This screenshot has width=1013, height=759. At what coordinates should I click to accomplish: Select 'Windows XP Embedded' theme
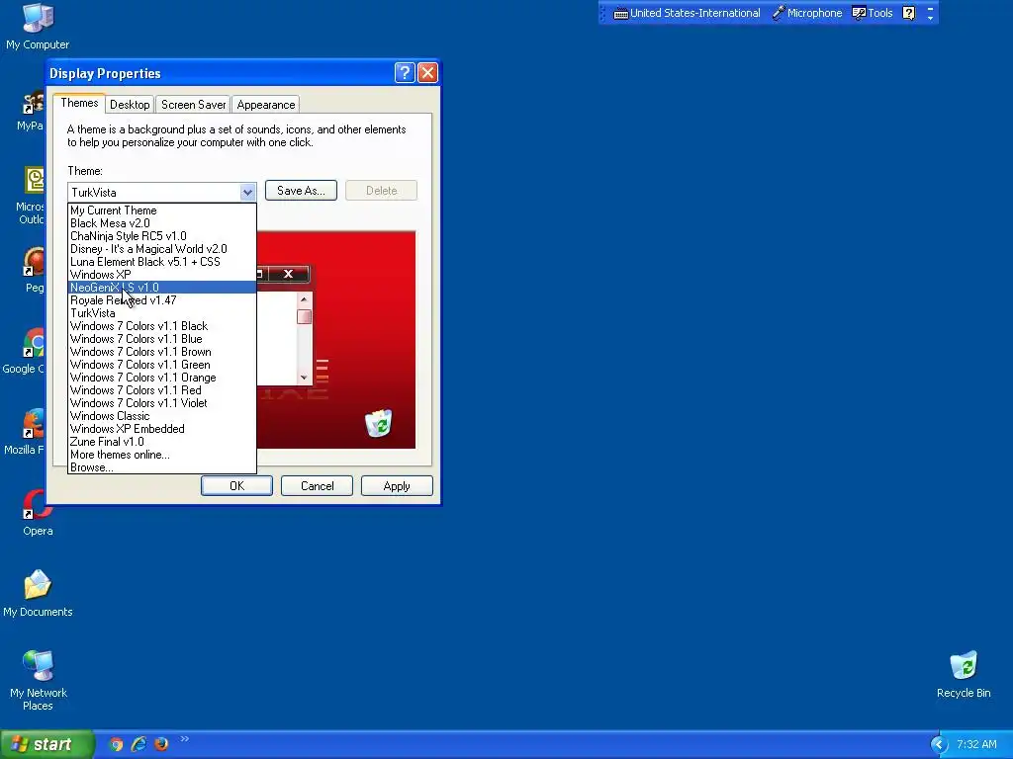coord(162,429)
